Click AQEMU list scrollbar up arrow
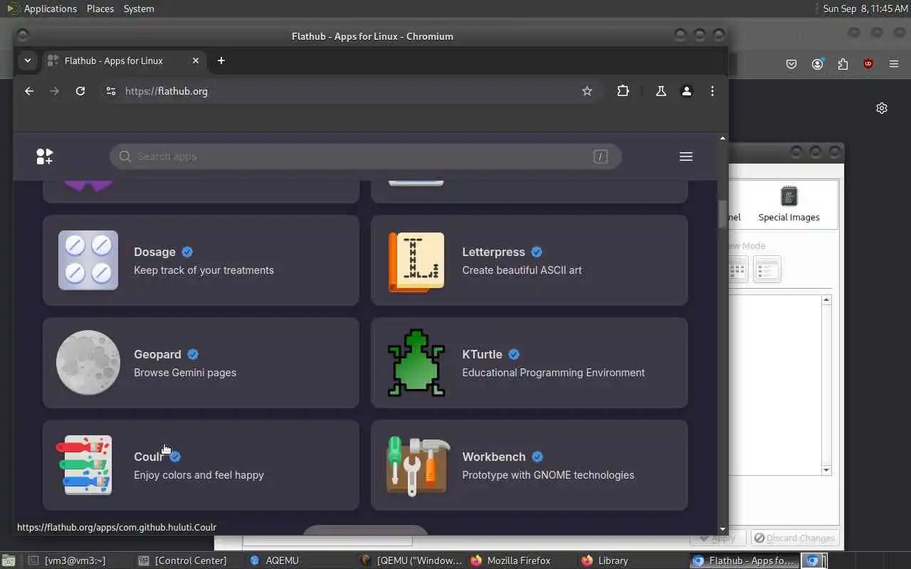 826,299
